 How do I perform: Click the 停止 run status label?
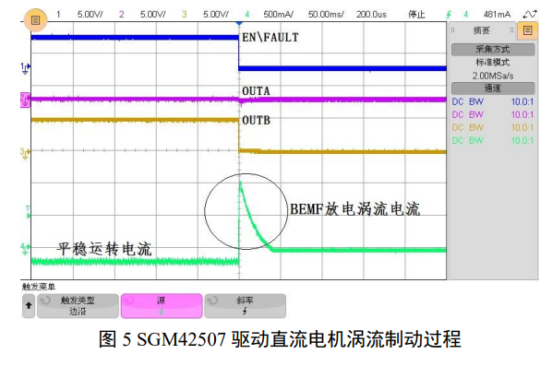[416, 15]
